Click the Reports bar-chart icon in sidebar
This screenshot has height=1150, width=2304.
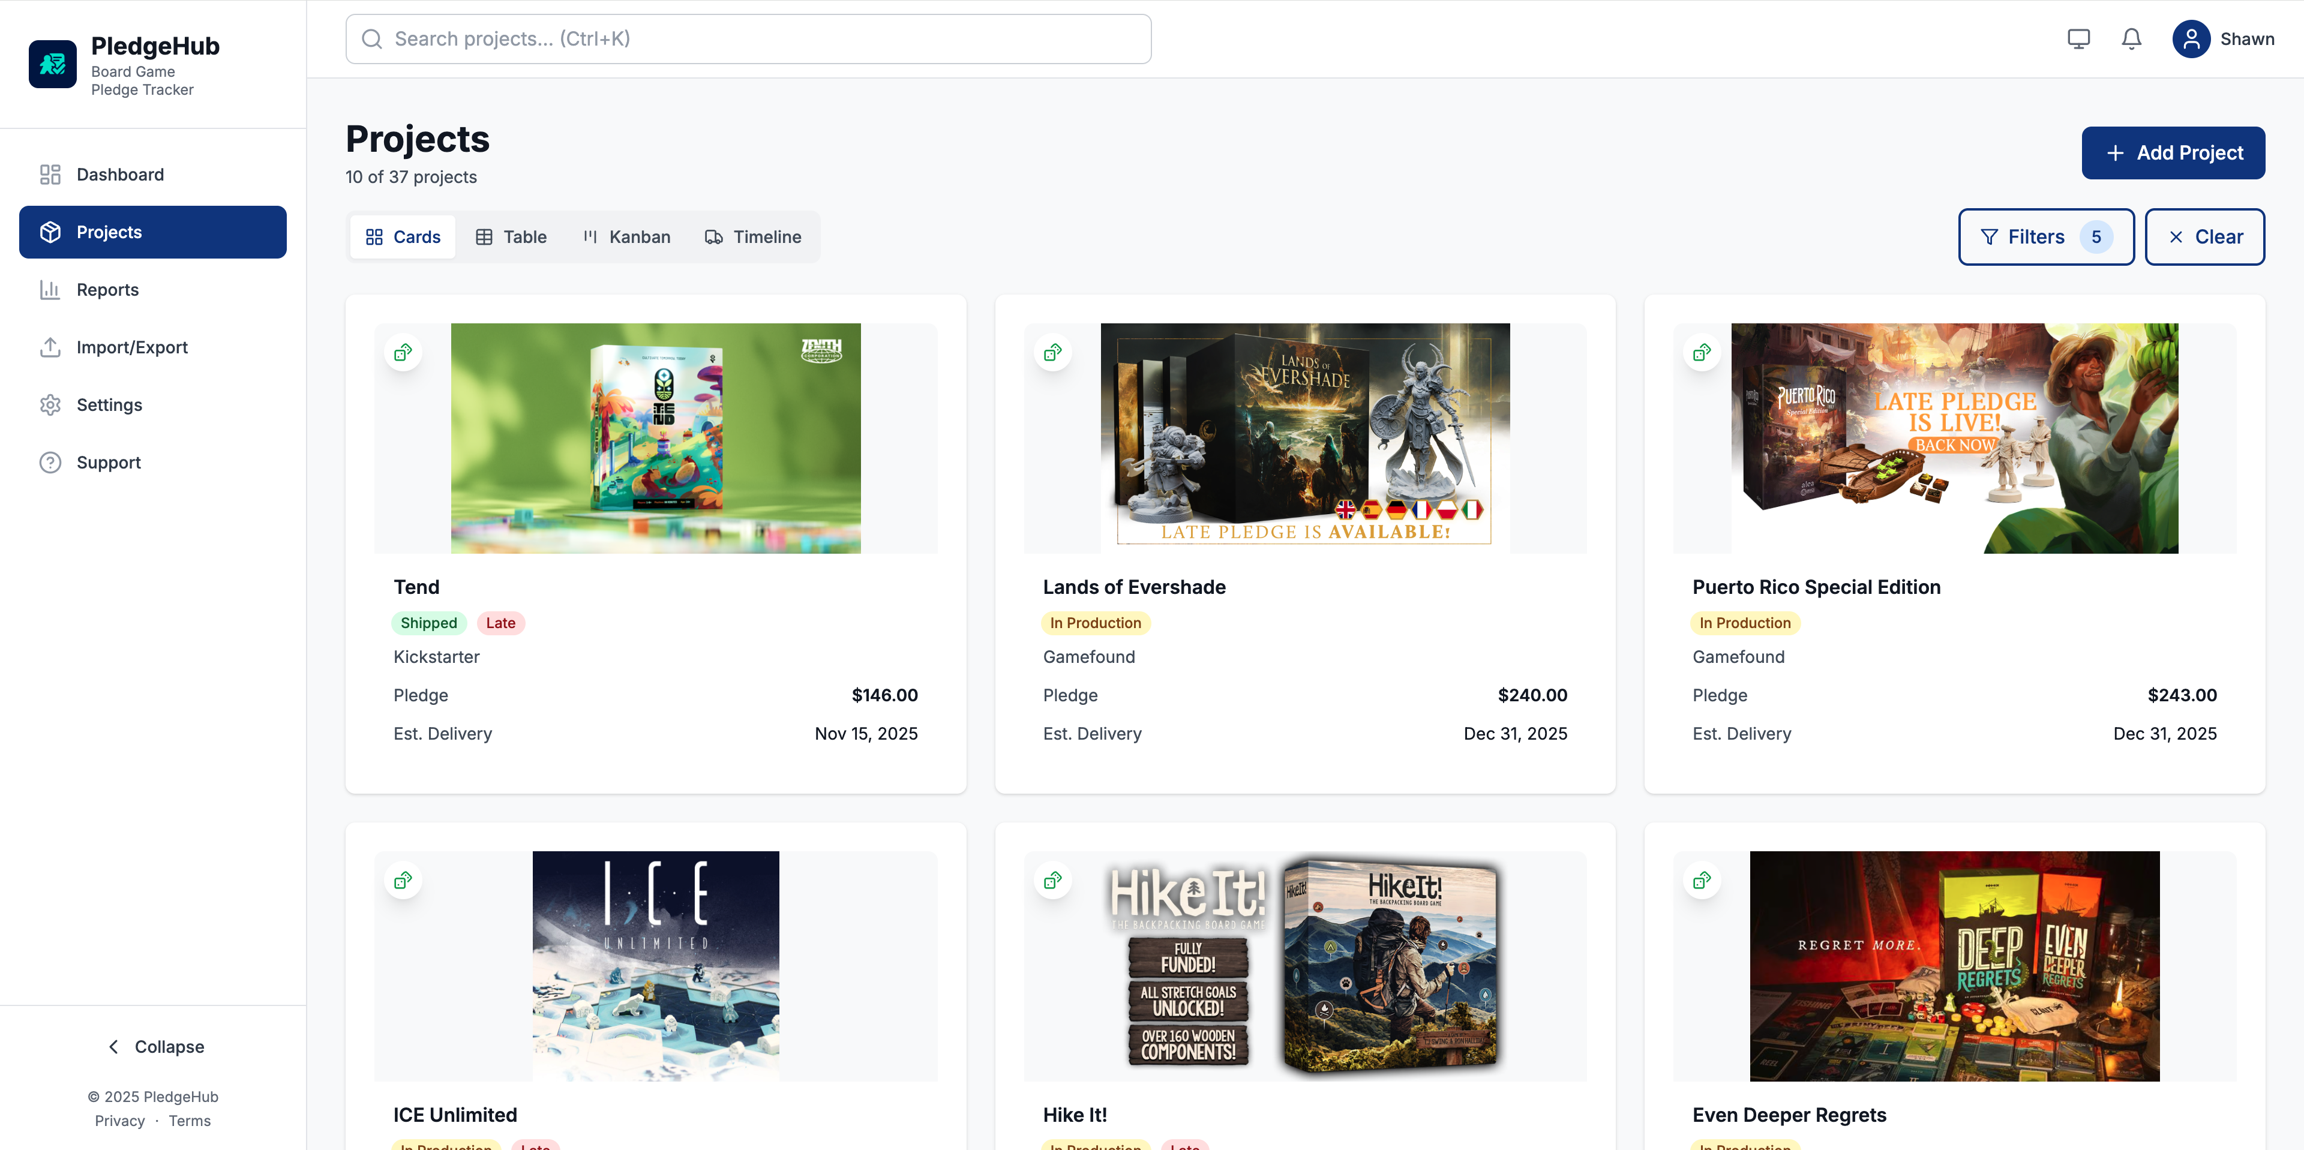click(50, 289)
